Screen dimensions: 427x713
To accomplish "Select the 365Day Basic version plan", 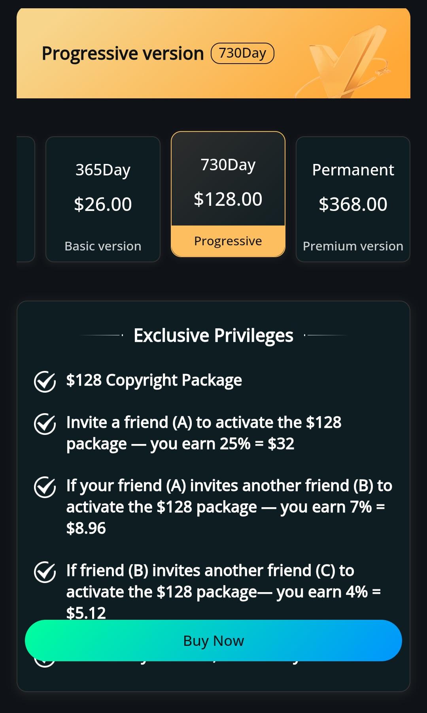I will point(103,199).
